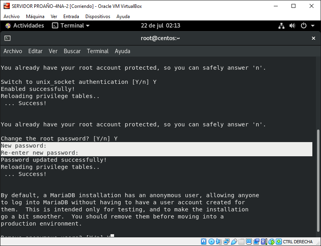Click the terminal icon in window header

pos(7,38)
